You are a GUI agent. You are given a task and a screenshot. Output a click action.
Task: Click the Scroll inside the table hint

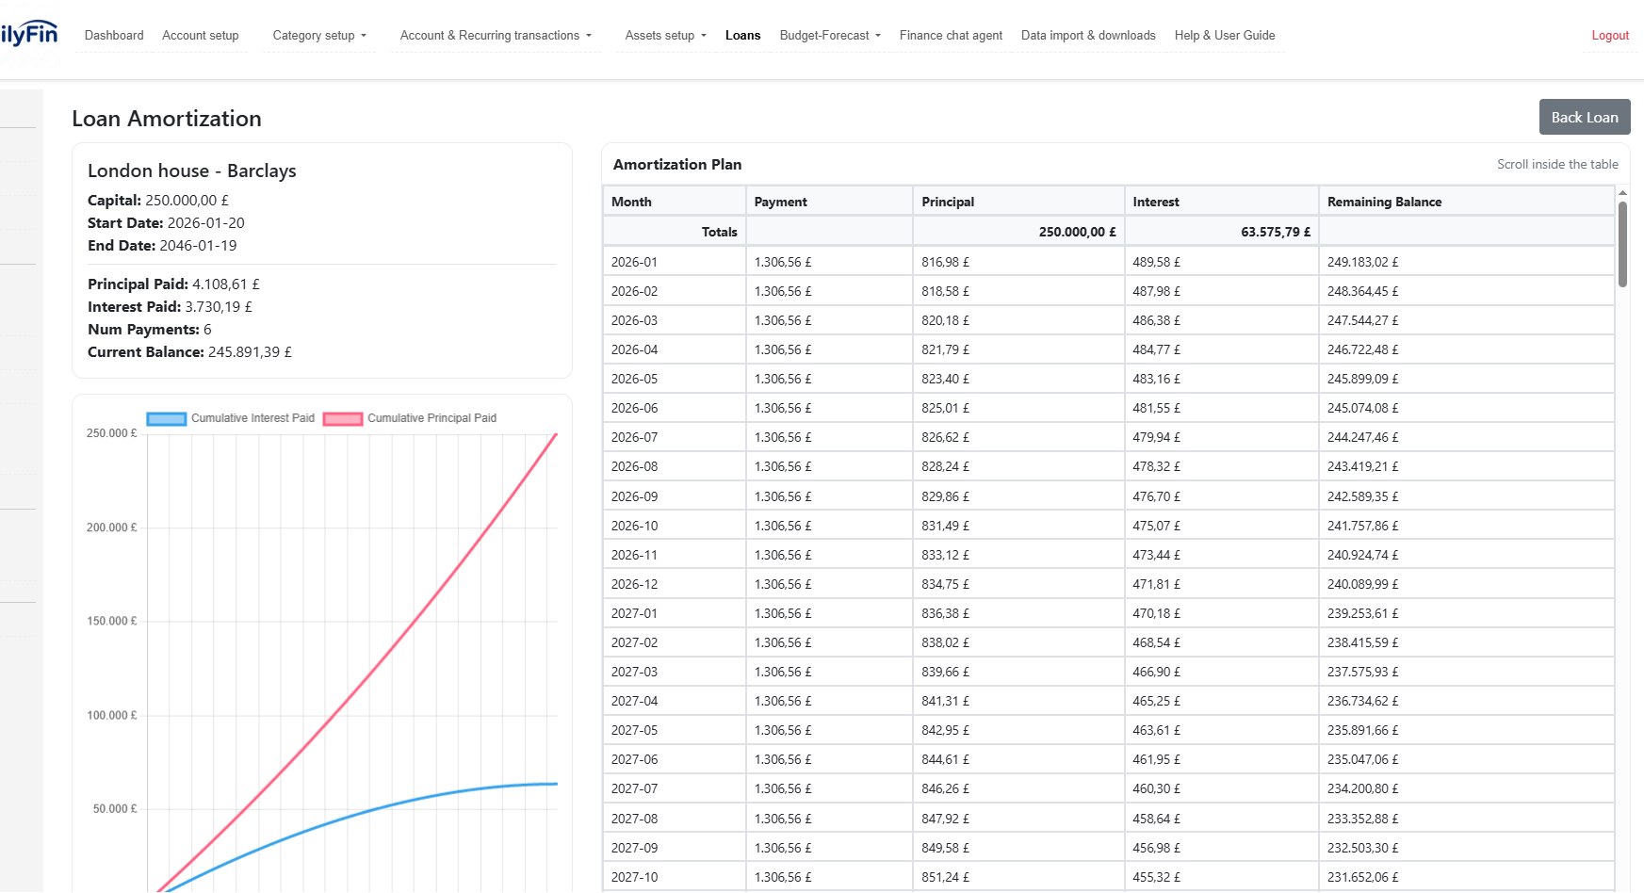1557,164
